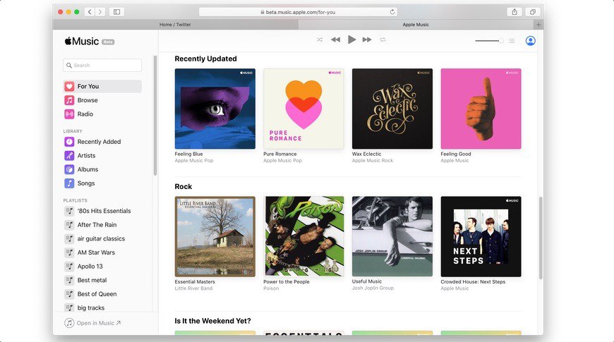Start playback with the play button
The width and height of the screenshot is (614, 342).
click(x=351, y=39)
